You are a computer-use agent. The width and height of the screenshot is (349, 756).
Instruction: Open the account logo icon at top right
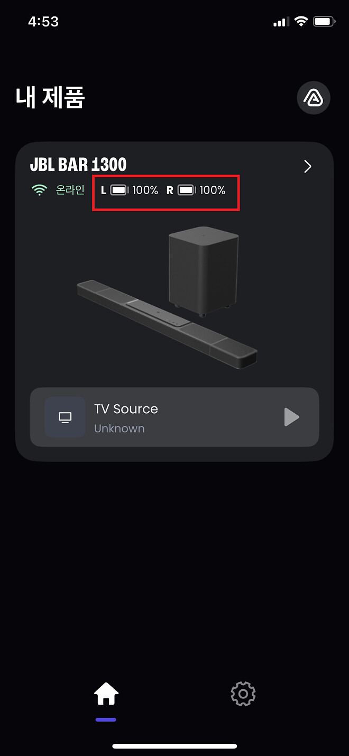314,98
